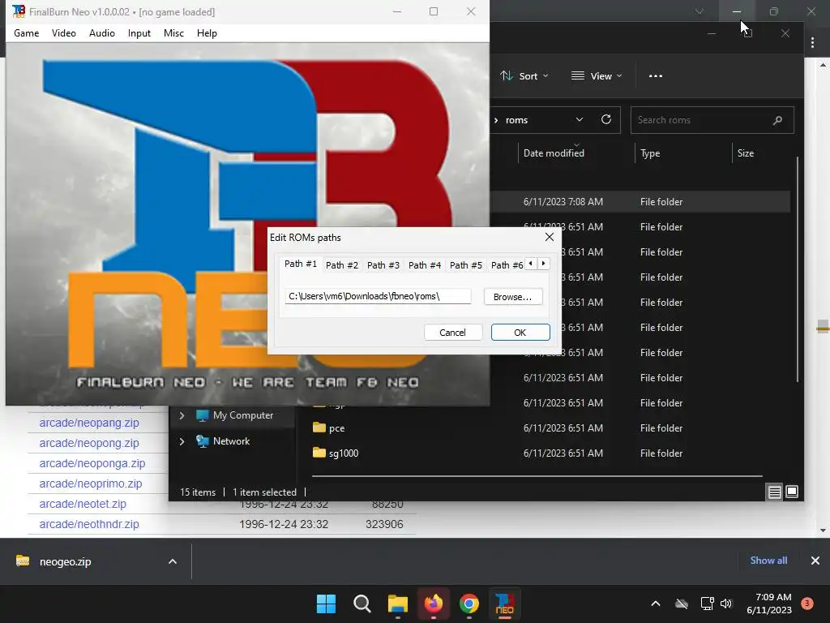Click the ROM path text field

[378, 296]
